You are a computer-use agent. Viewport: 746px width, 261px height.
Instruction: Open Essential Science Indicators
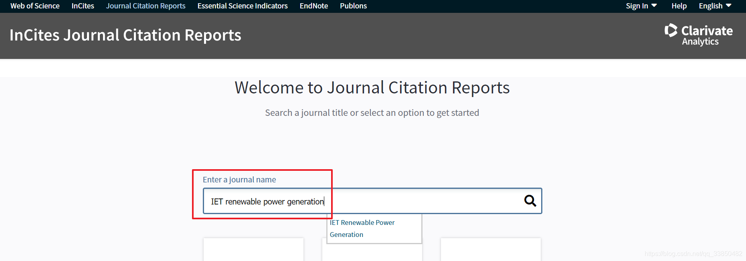[243, 6]
